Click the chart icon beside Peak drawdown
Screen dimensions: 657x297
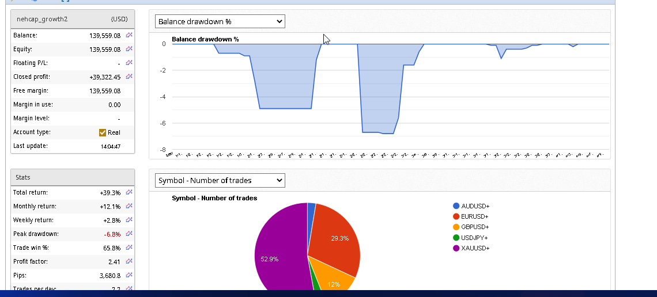(129, 234)
